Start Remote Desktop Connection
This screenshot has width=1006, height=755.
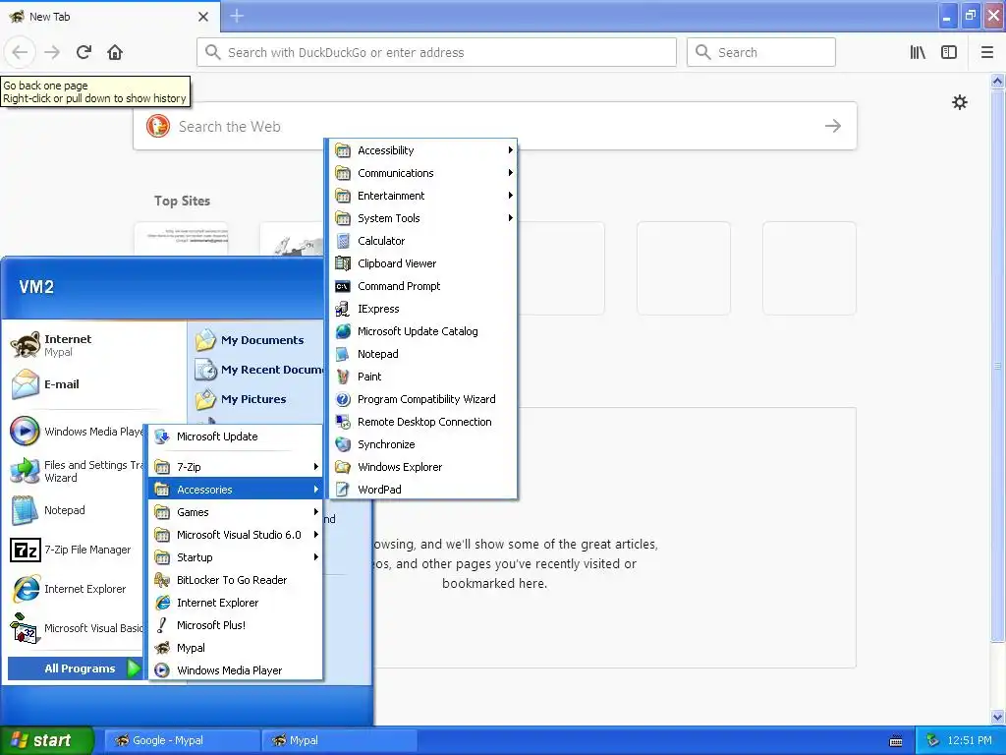(x=422, y=422)
